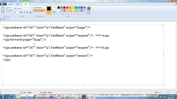Click the line with scope="session"
The width and height of the screenshot is (177, 99).
pyautogui.click(x=48, y=56)
